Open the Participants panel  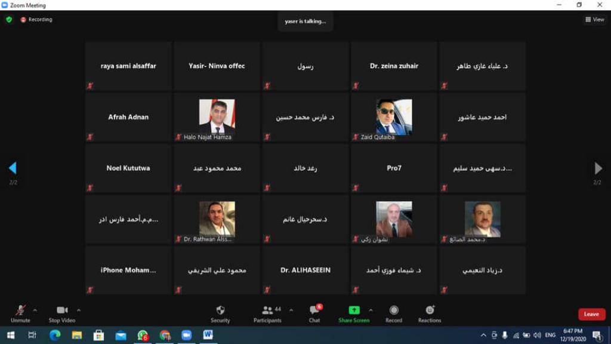click(x=267, y=311)
